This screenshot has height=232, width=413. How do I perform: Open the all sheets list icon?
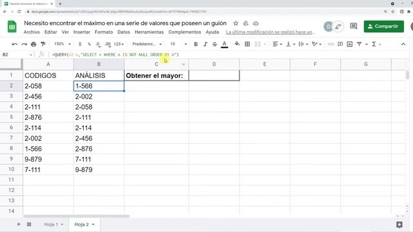coord(29,224)
